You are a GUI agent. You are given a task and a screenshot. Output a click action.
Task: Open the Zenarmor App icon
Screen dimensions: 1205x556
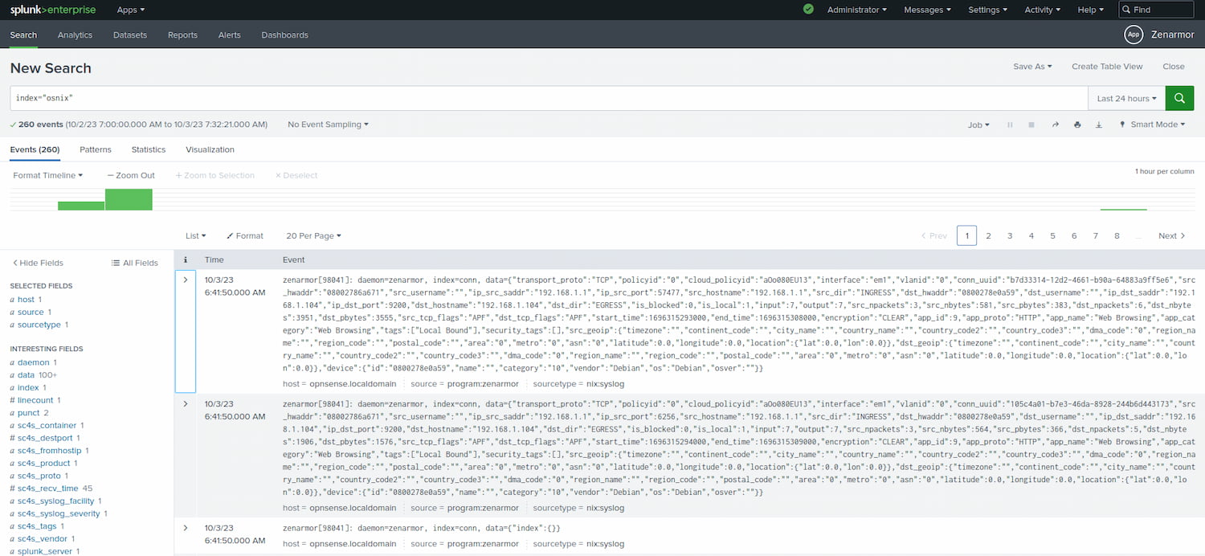1134,35
